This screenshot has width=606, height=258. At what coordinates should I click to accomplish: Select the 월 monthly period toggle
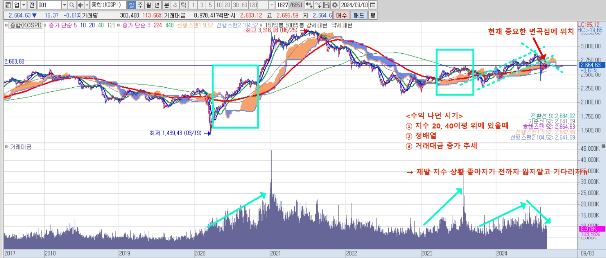[149, 5]
